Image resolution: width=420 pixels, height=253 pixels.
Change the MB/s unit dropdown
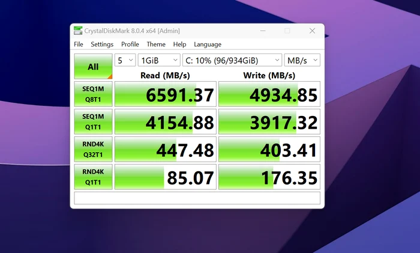point(302,60)
